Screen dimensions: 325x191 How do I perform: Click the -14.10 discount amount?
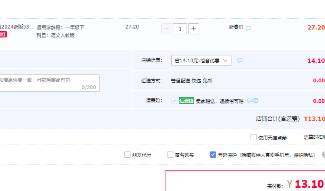(314, 61)
